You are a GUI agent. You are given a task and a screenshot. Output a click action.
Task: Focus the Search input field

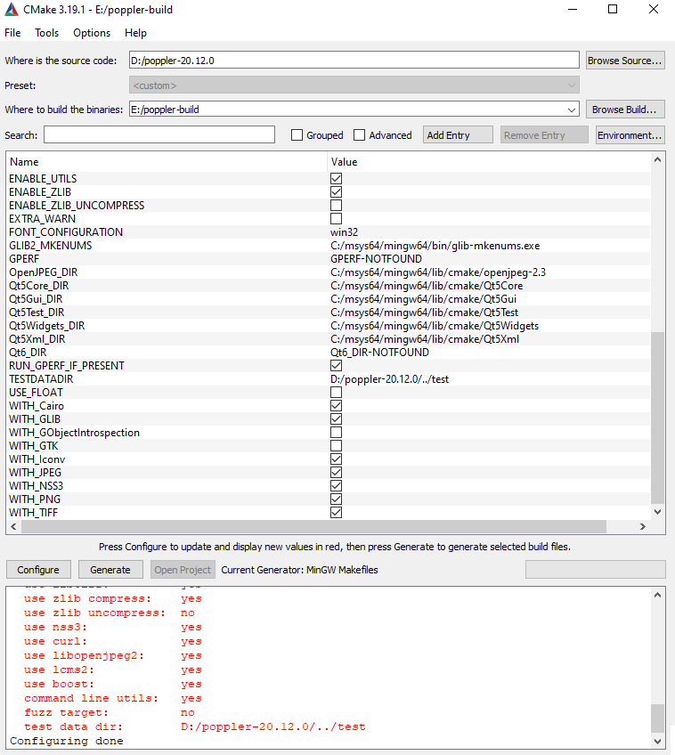point(159,135)
